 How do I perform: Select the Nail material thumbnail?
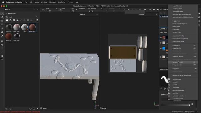click(24, 28)
